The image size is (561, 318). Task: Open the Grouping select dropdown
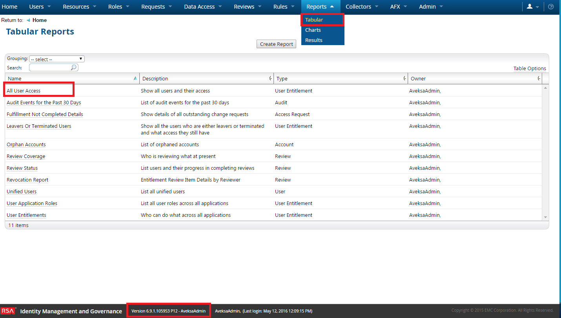coord(57,59)
